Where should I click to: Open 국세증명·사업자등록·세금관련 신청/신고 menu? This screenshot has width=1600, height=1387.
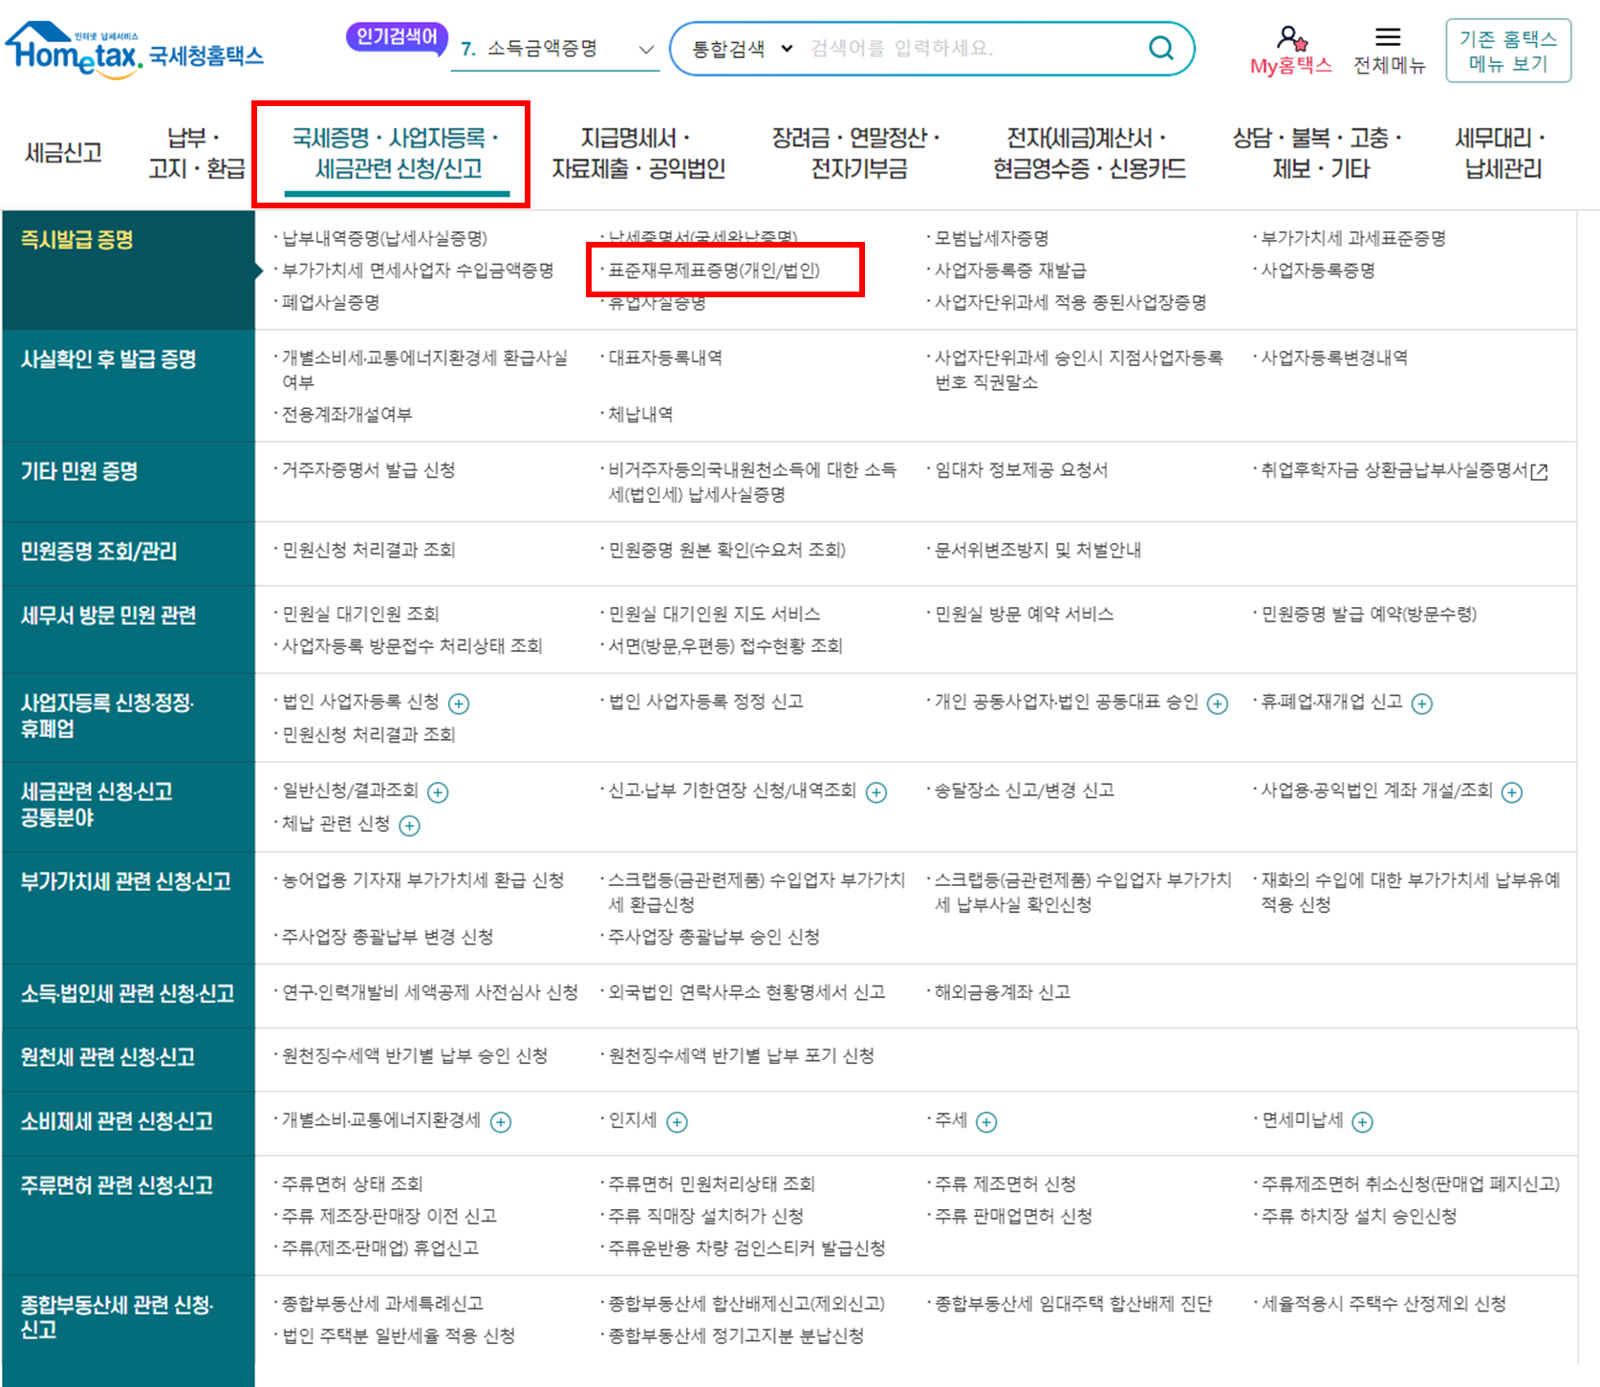[x=396, y=153]
